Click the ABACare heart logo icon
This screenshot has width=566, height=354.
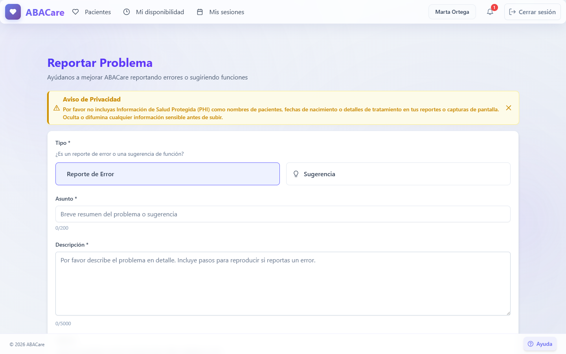point(13,12)
